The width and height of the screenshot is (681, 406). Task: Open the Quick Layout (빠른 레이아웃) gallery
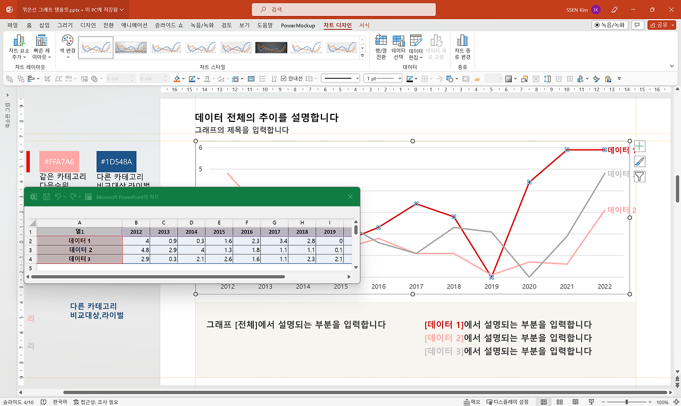tap(42, 47)
